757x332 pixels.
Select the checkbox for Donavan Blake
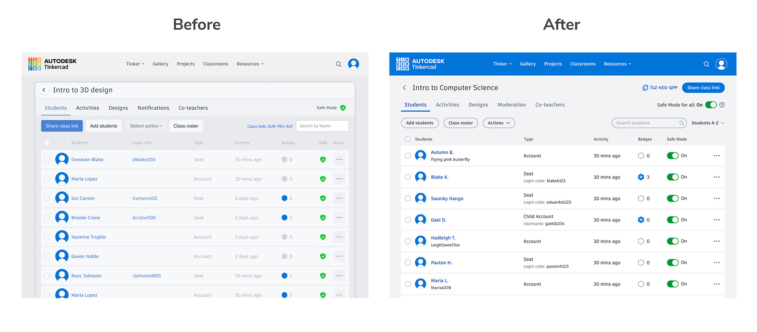47,160
